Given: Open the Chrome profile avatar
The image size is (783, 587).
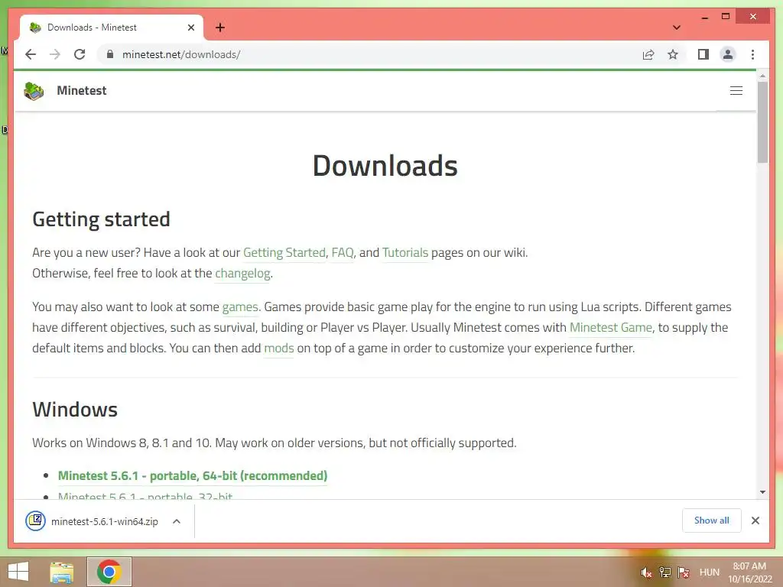Looking at the screenshot, I should (728, 54).
